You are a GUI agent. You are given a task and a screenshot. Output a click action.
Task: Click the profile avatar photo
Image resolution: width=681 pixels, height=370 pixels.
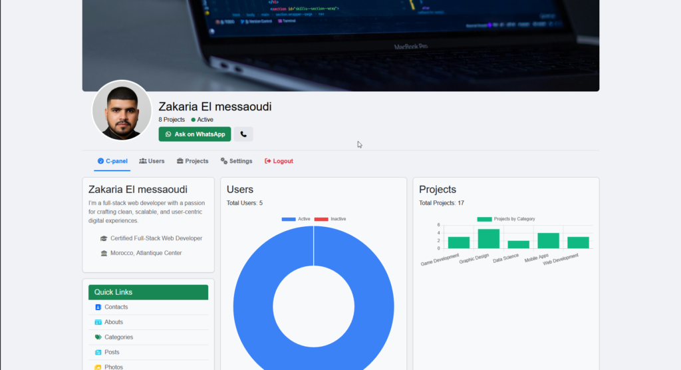pos(122,110)
